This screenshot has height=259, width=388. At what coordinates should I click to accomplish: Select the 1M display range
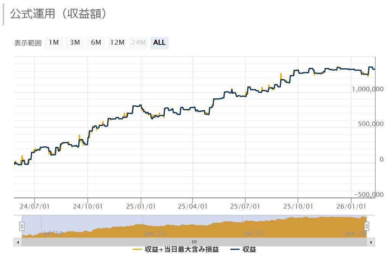click(x=53, y=43)
